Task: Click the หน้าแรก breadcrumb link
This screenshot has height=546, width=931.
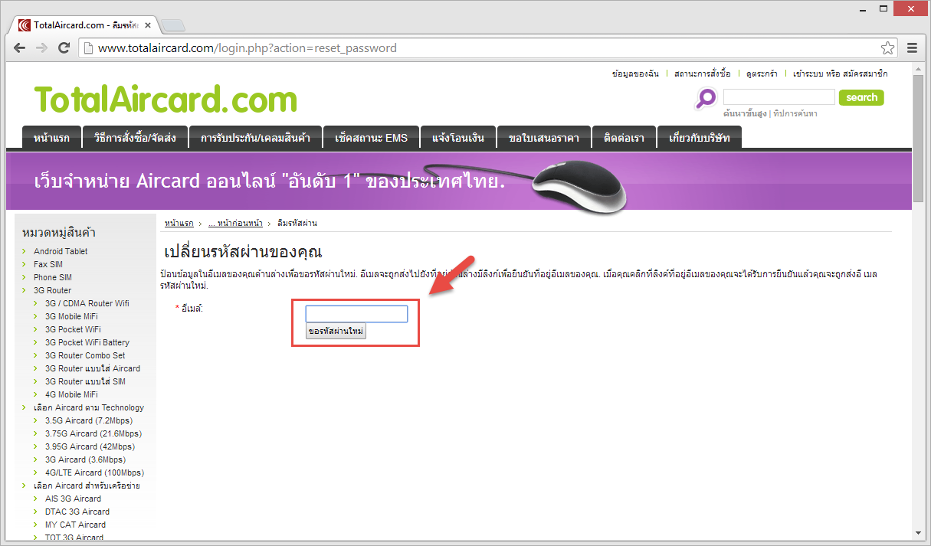Action: [x=179, y=223]
